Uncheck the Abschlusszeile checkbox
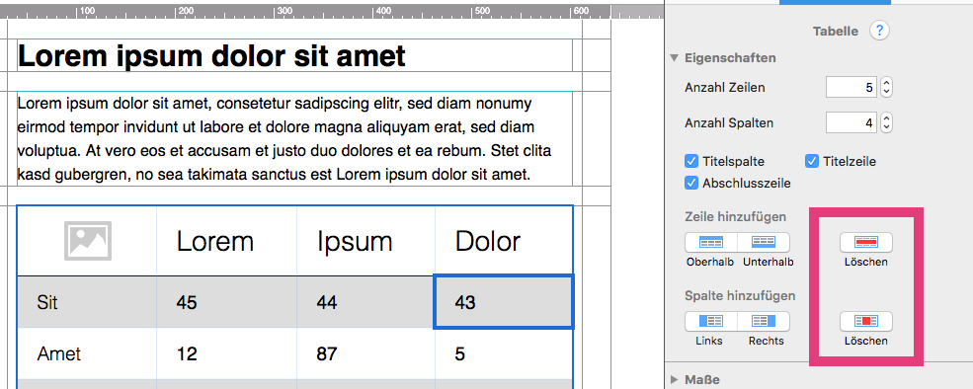Viewport: 973px width, 389px height. click(x=691, y=183)
